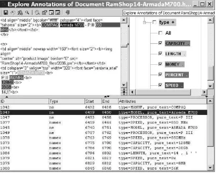The height and width of the screenshot is (174, 216).
Task: Select annotation row 1074 CAPACITY 20GB
Action: pyautogui.click(x=103, y=148)
